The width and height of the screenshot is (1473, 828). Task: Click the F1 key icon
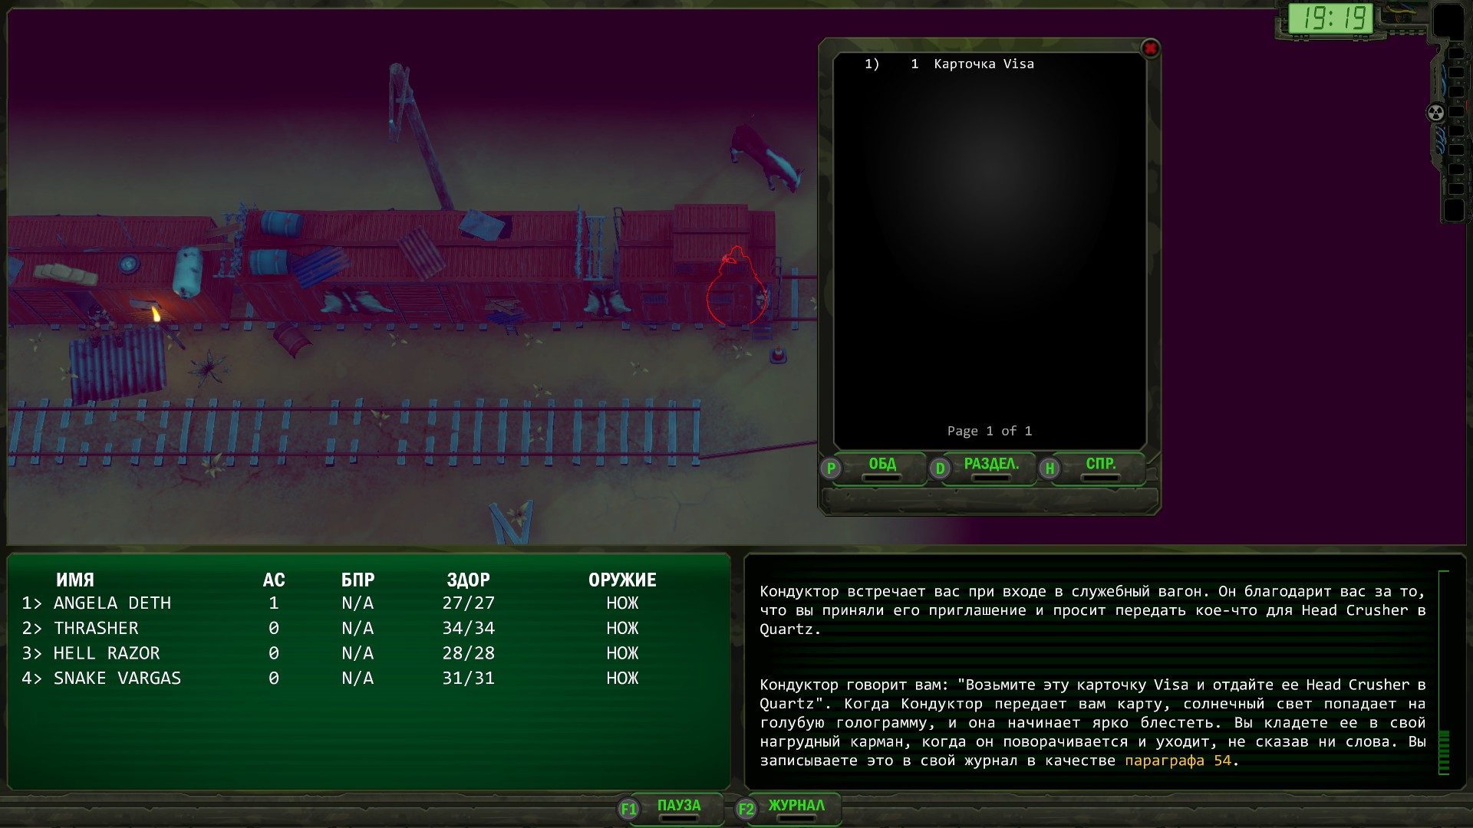pyautogui.click(x=629, y=809)
